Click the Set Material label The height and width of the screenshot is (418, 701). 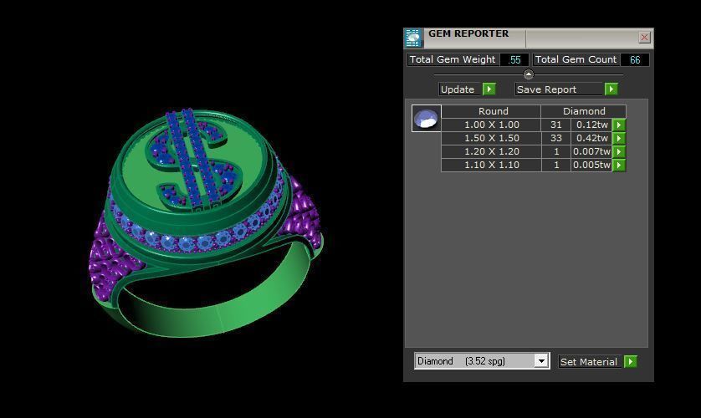(591, 362)
